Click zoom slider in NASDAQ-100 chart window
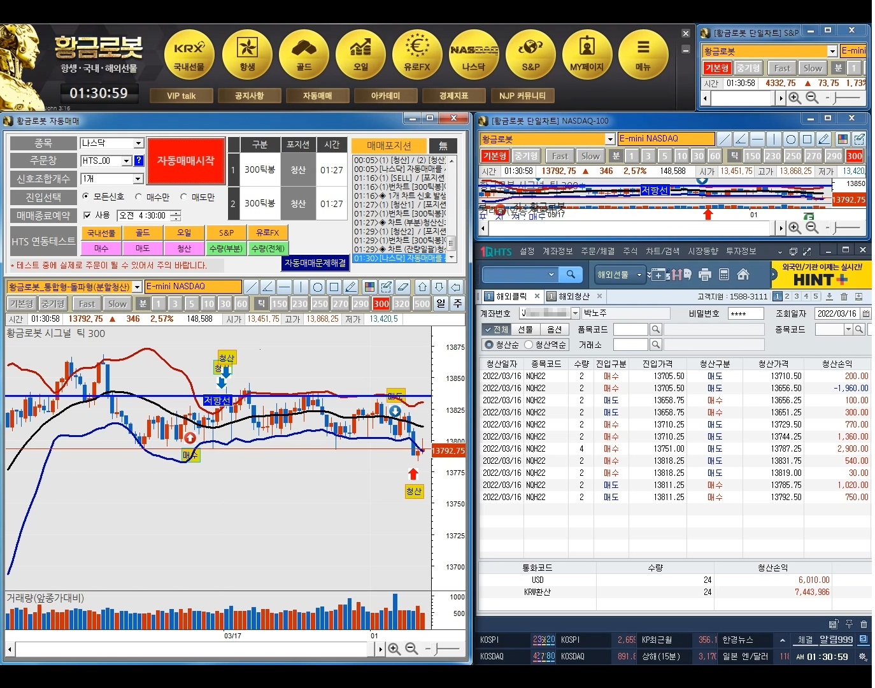Screen dimensions: 875x688 coord(843,227)
